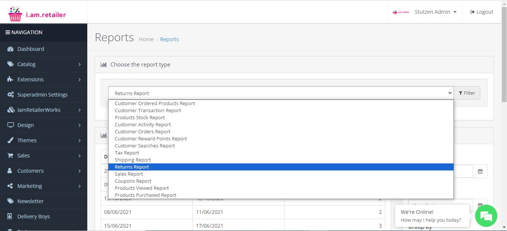507x231 pixels.
Task: Expand the Themes submenu chevron
Action: [79, 140]
